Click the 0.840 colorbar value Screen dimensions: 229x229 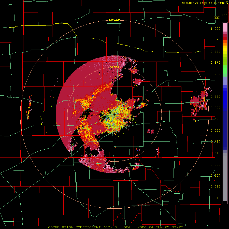pos(216,63)
